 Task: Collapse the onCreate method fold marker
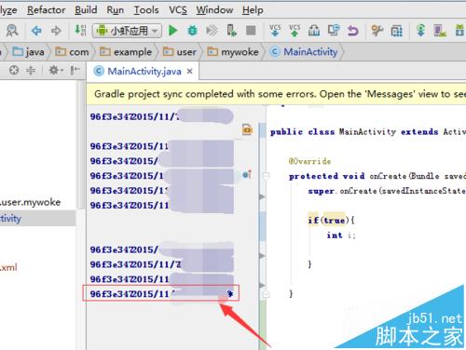[x=267, y=176]
